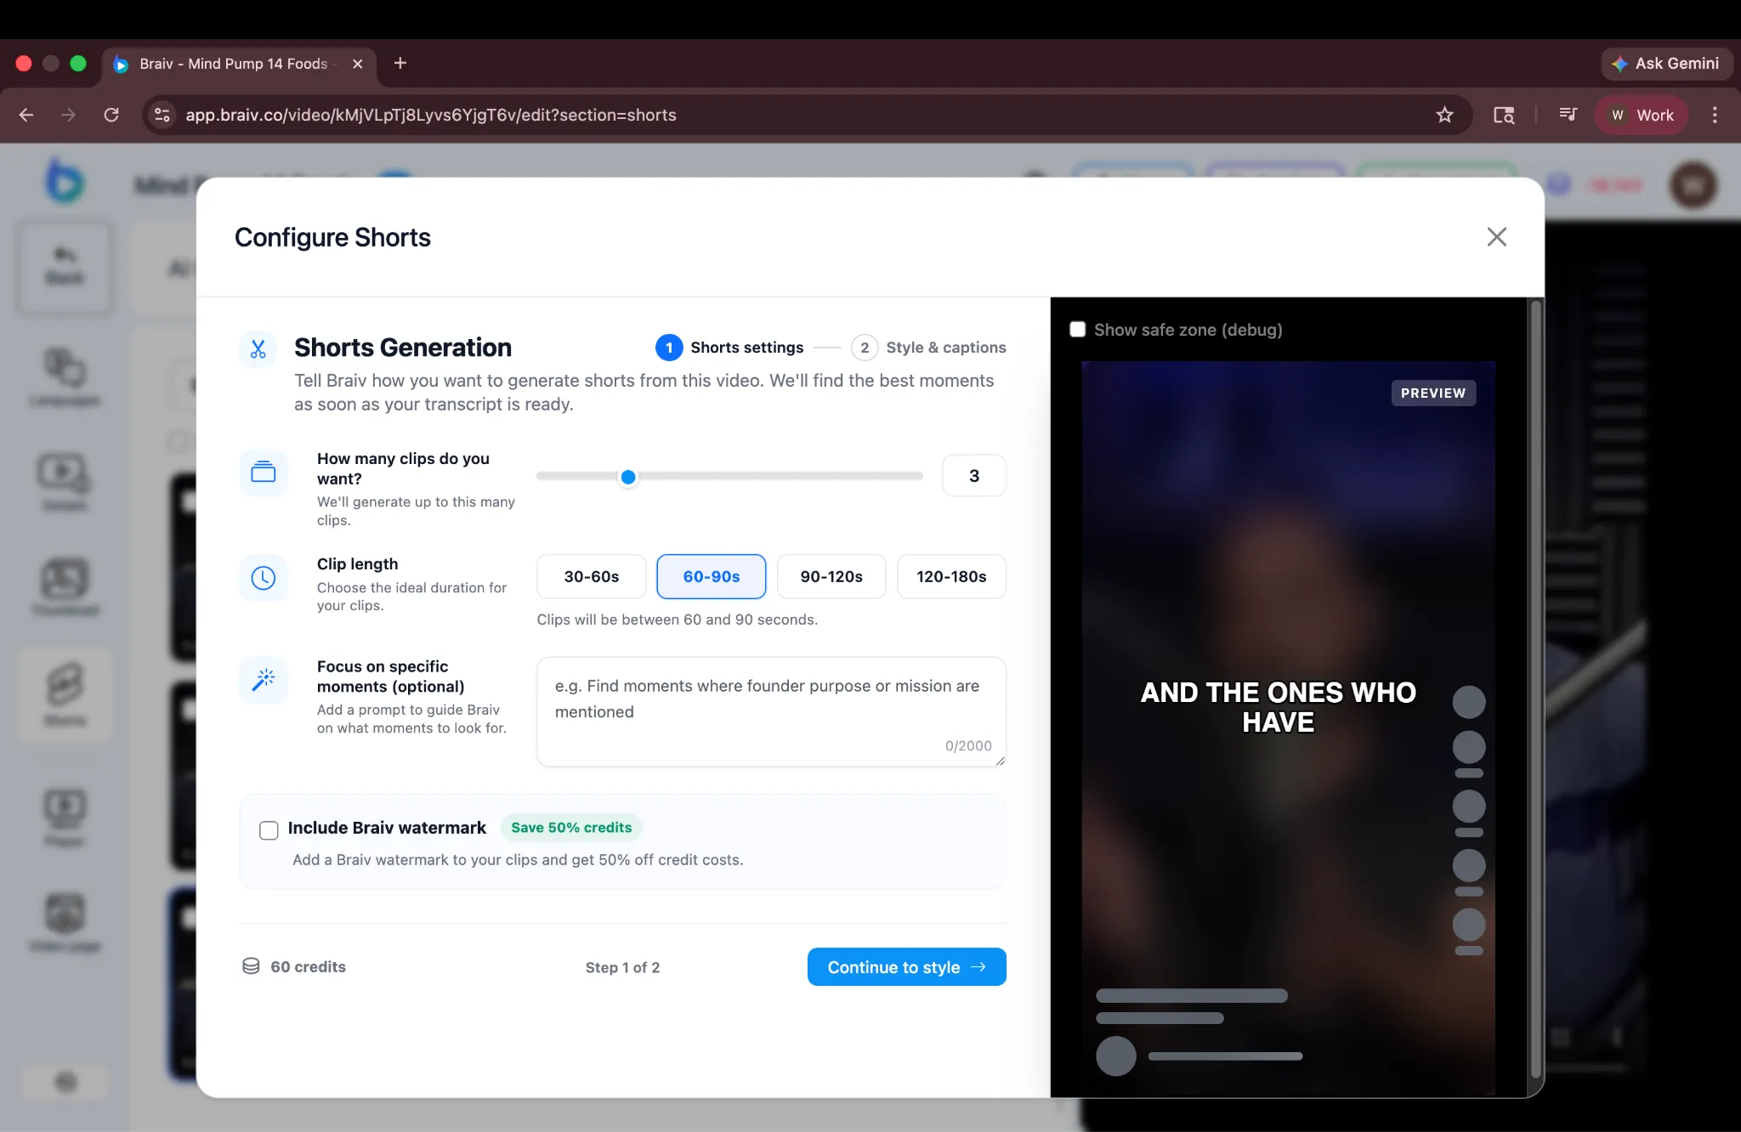The width and height of the screenshot is (1741, 1132).
Task: Go to the Style & captions step
Action: tap(928, 348)
